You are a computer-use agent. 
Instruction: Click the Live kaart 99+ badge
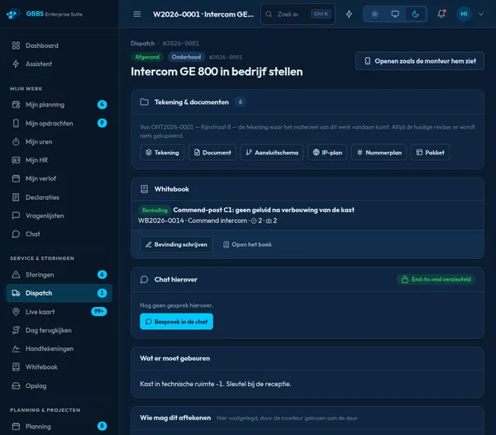(99, 311)
